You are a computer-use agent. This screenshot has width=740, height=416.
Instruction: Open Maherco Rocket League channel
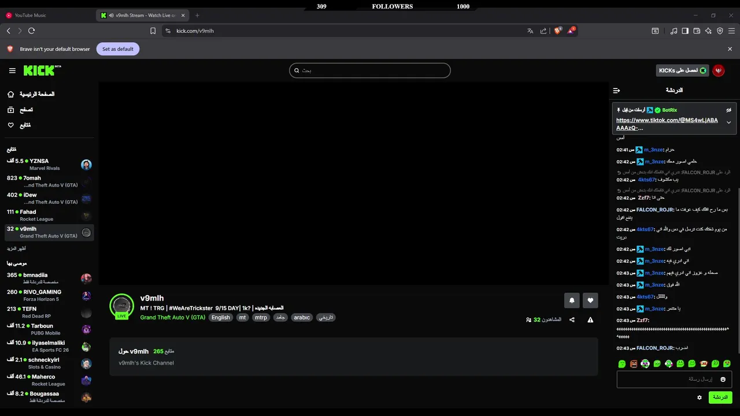(x=49, y=380)
